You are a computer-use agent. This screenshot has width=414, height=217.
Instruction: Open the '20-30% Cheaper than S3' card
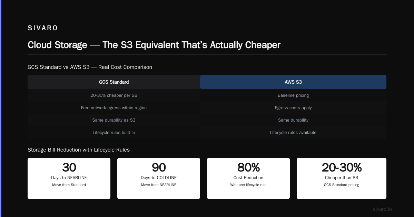pyautogui.click(x=342, y=178)
